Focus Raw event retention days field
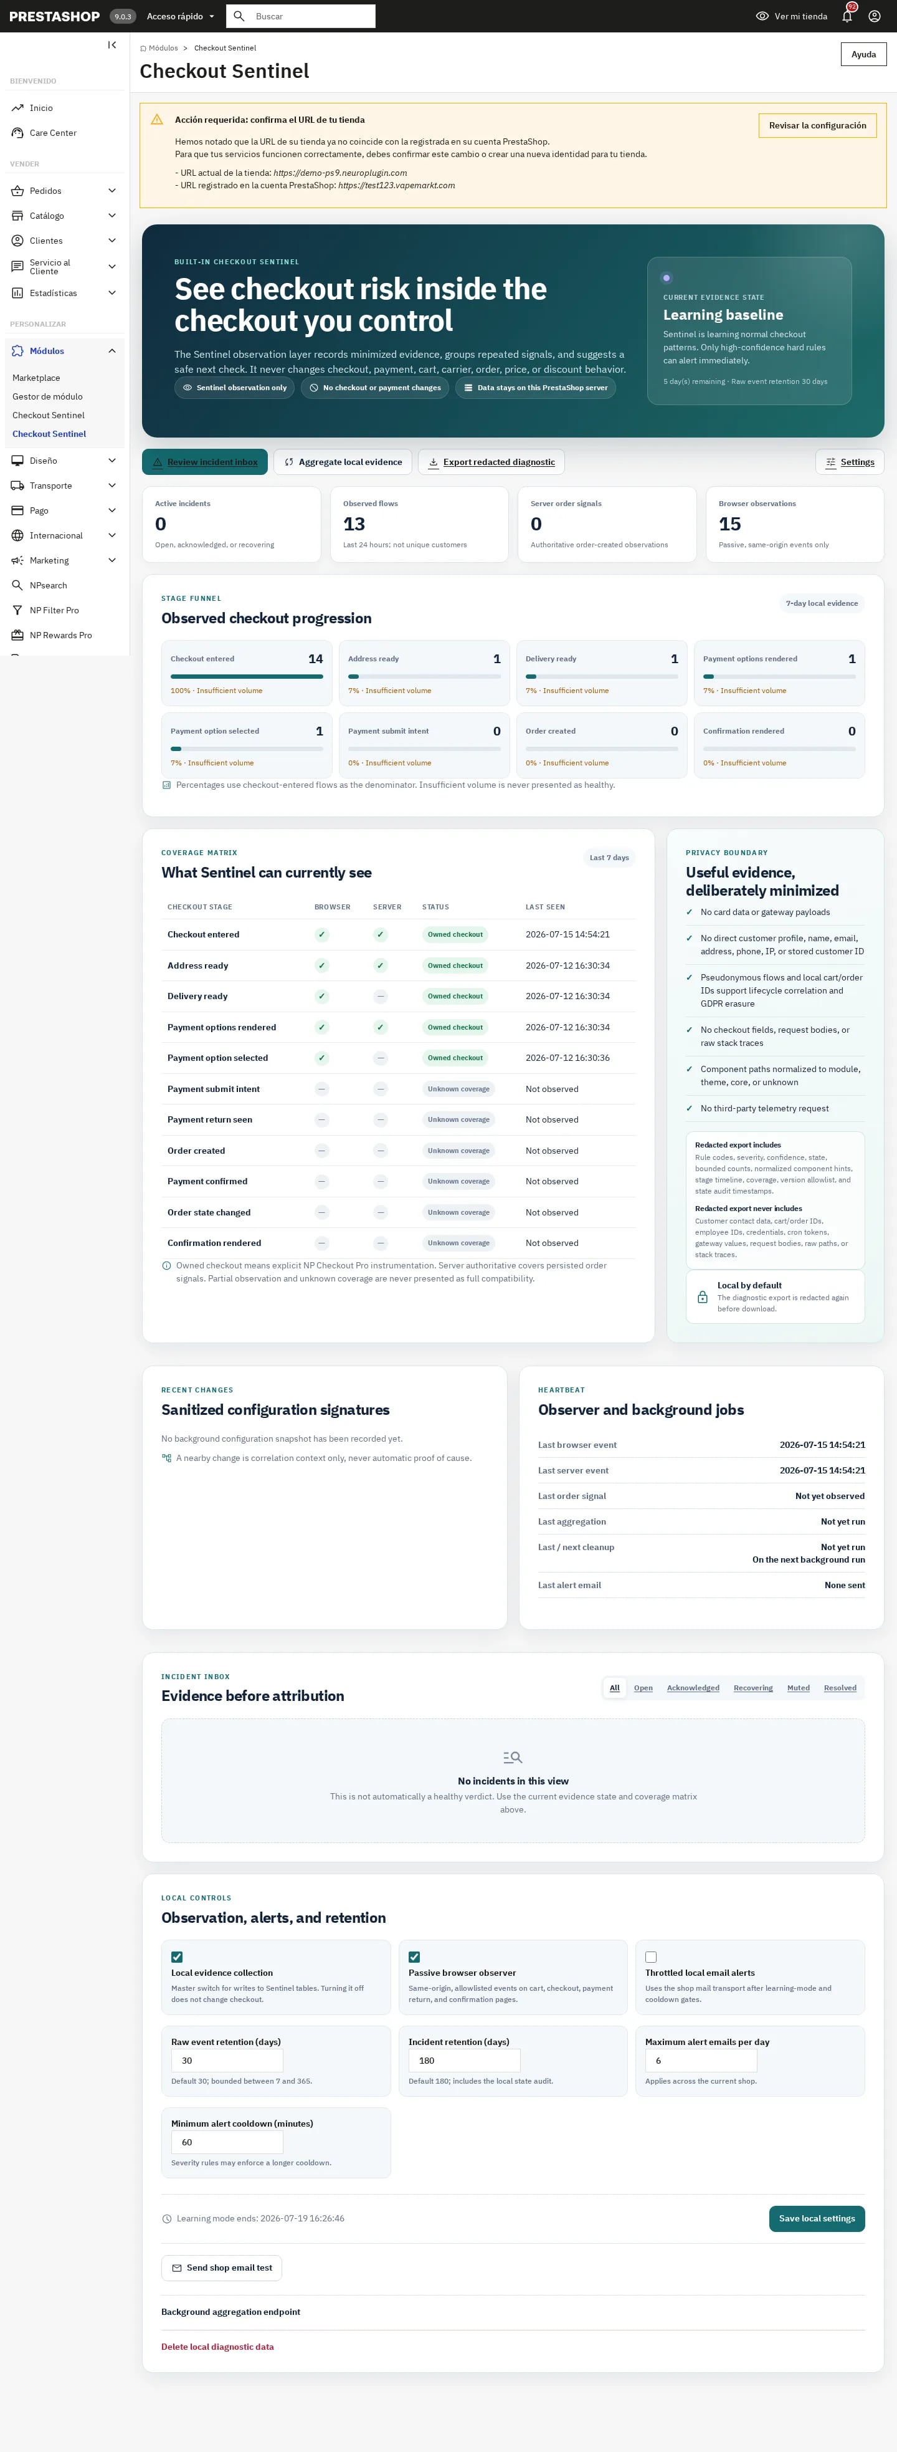 point(226,2060)
